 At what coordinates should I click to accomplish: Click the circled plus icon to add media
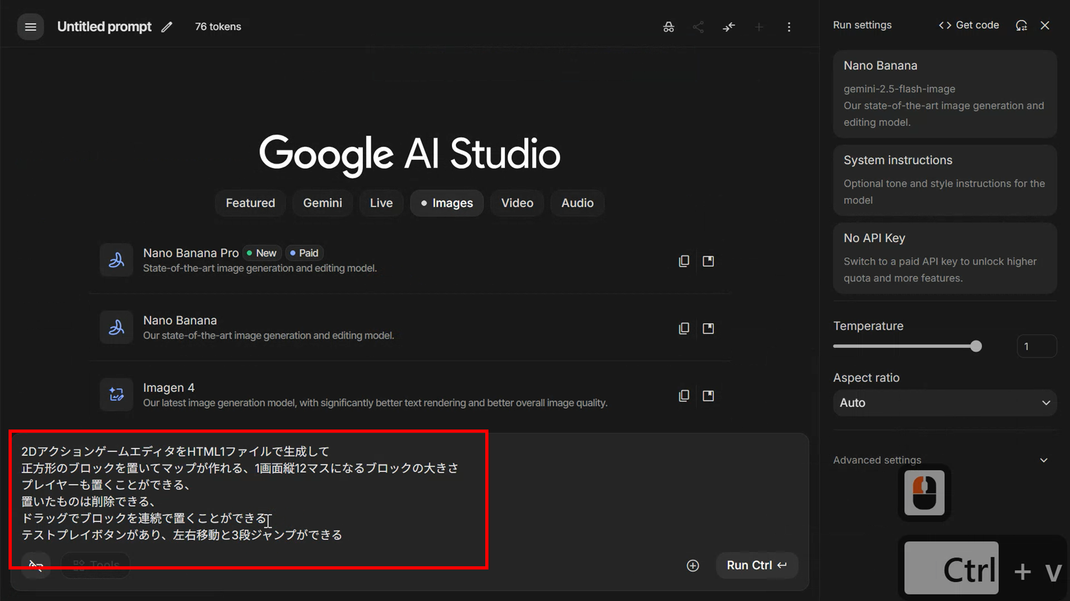pyautogui.click(x=693, y=566)
